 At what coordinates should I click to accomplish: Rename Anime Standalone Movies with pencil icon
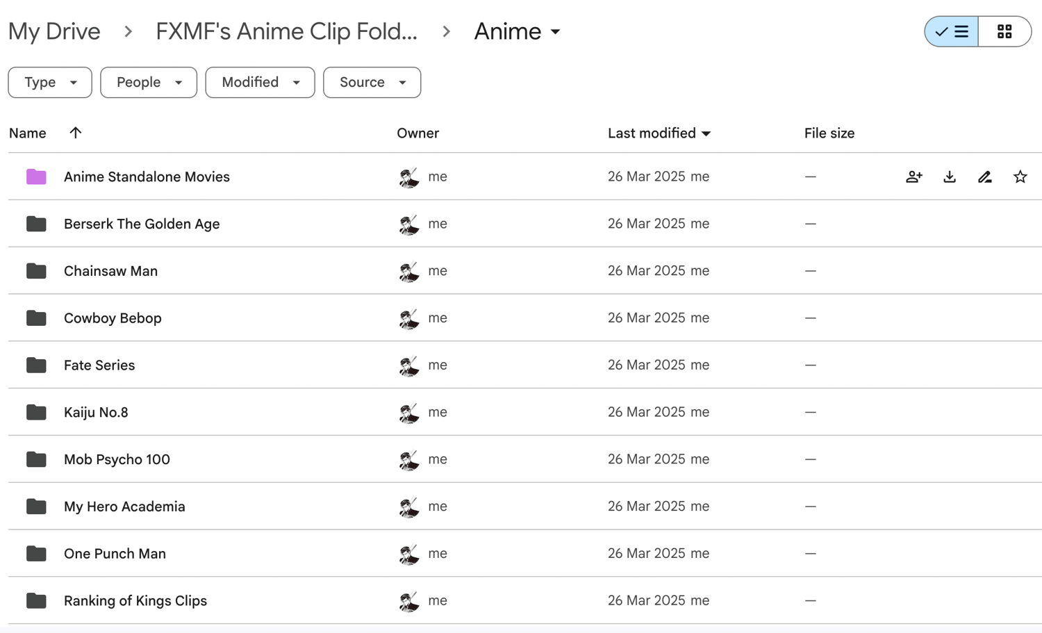tap(985, 176)
